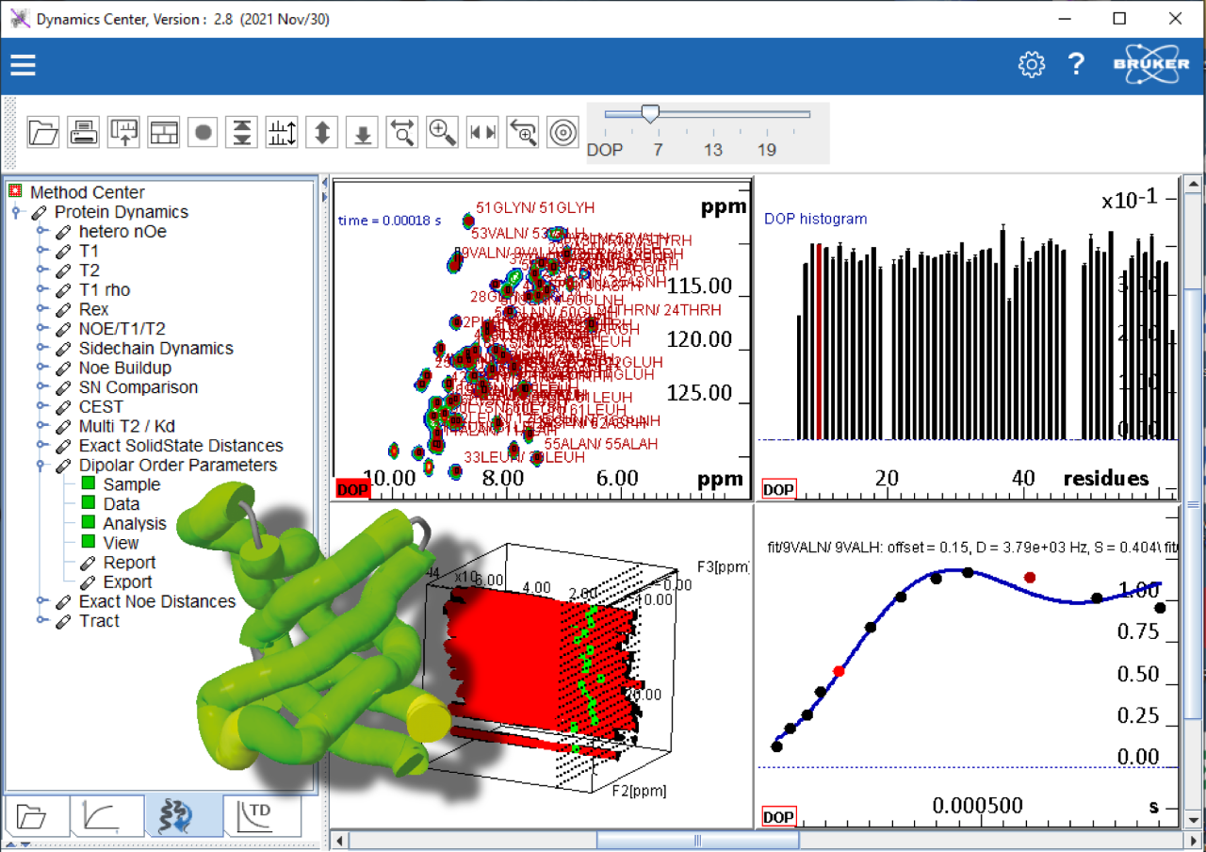Click the Bruker logo
The width and height of the screenshot is (1206, 852).
pos(1151,63)
